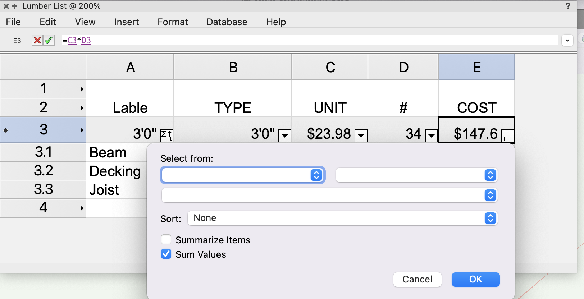Image resolution: width=584 pixels, height=299 pixels.
Task: Click the '$23.98' value in C3
Action: 329,134
